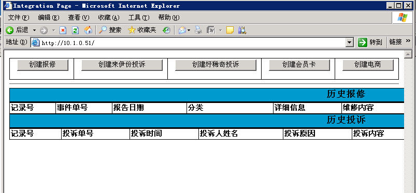Click the 转到 (Go) button
This screenshot has width=416, height=193.
coord(370,42)
